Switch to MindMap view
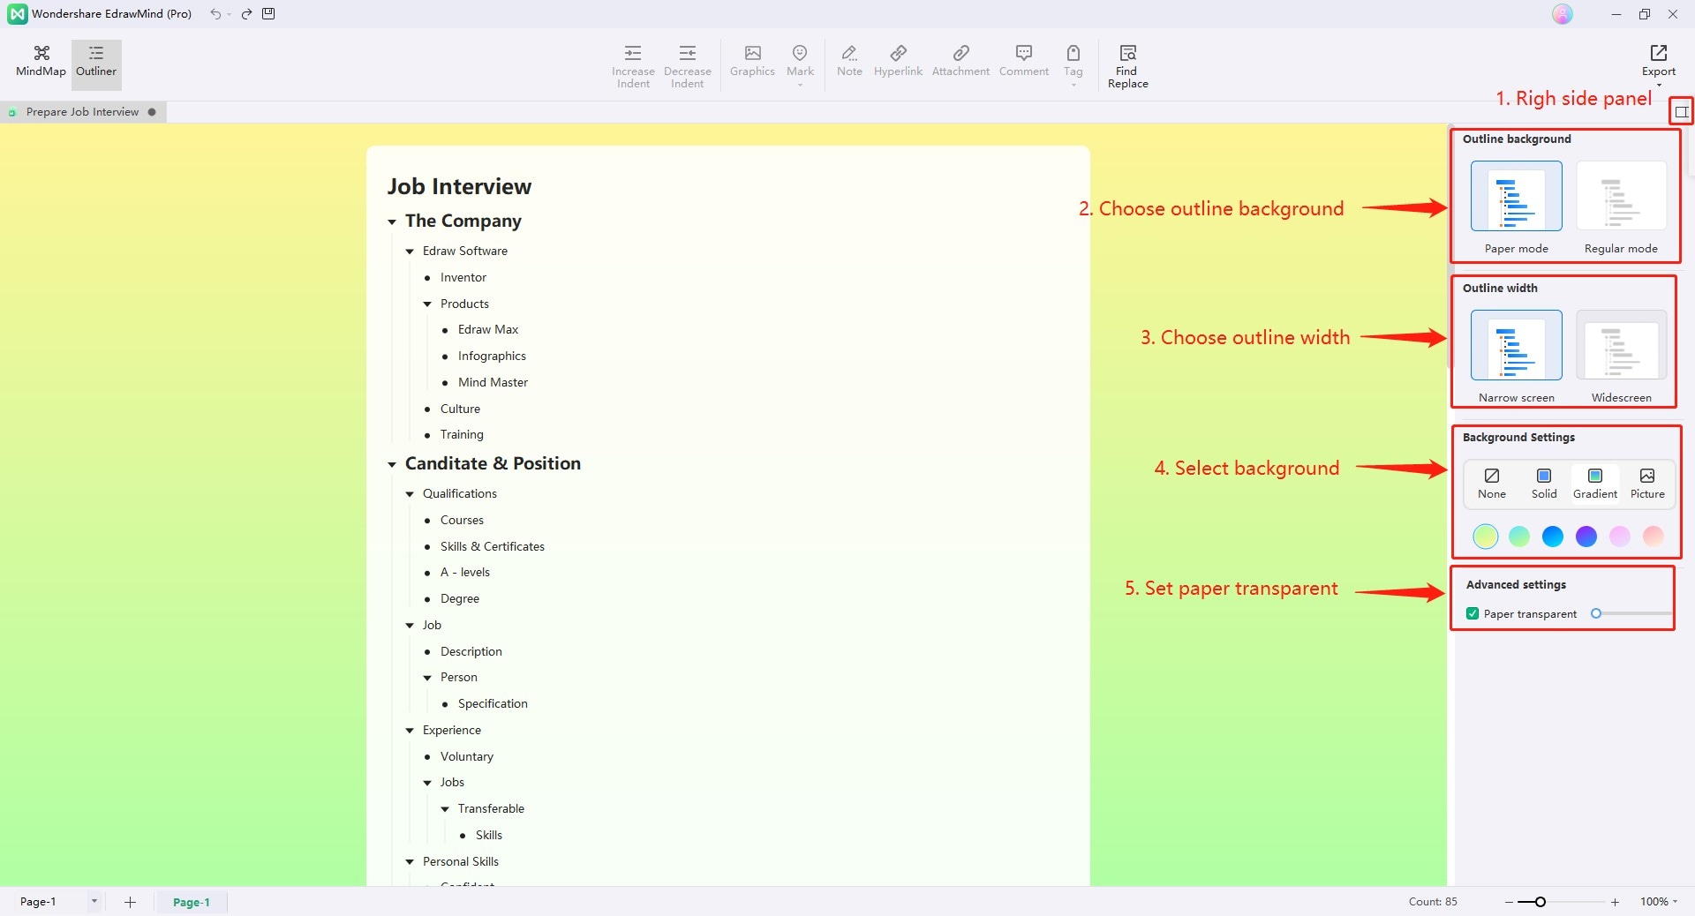 [x=41, y=62]
